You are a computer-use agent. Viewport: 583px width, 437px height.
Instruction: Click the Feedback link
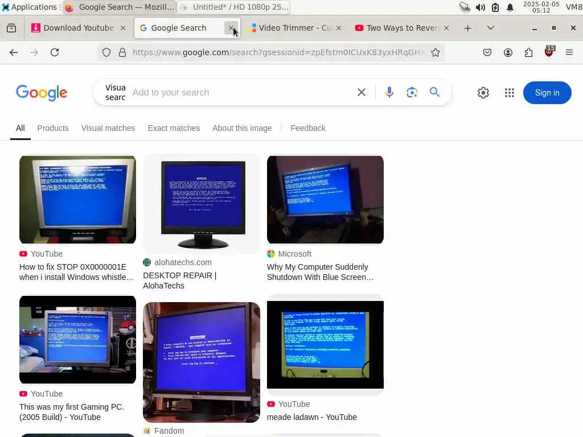point(308,128)
